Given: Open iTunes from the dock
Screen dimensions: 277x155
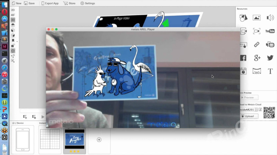Looking at the screenshot, I should tap(5, 74).
